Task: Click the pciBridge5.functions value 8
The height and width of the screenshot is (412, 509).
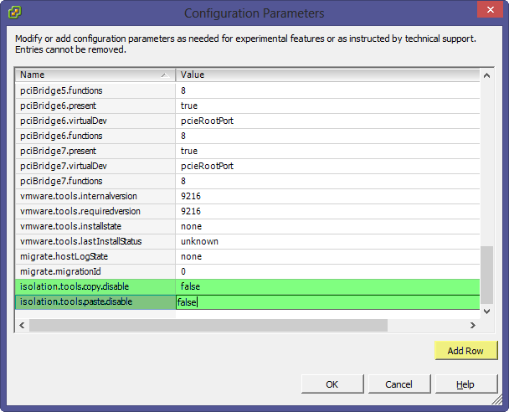Action: 327,90
